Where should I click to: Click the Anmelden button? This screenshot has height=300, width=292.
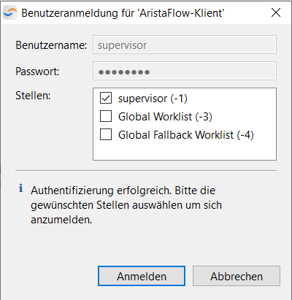pos(142,276)
